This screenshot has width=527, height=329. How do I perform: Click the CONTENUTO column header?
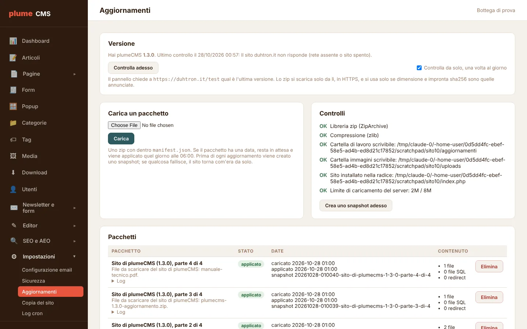tap(453, 251)
